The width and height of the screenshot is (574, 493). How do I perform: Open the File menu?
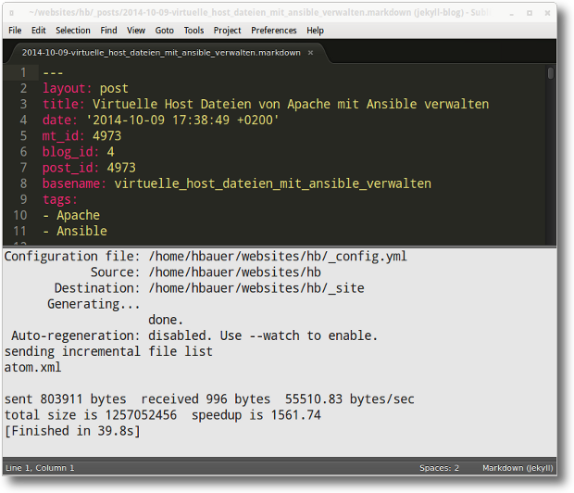[x=15, y=31]
